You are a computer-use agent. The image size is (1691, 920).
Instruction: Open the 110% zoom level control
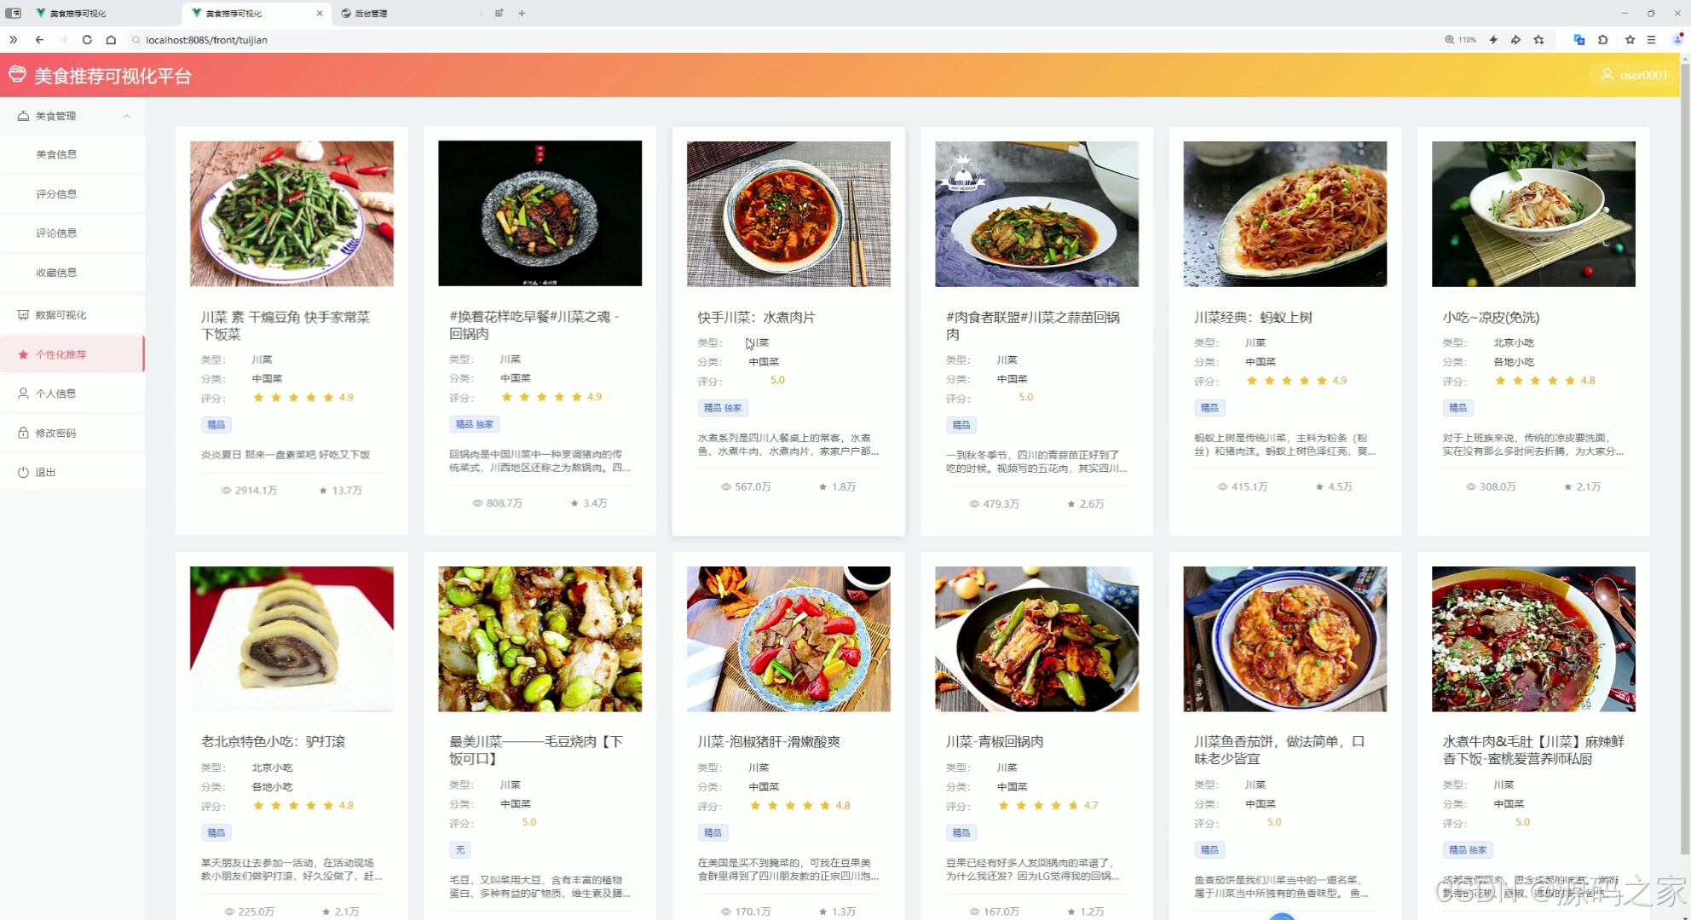pyautogui.click(x=1460, y=39)
